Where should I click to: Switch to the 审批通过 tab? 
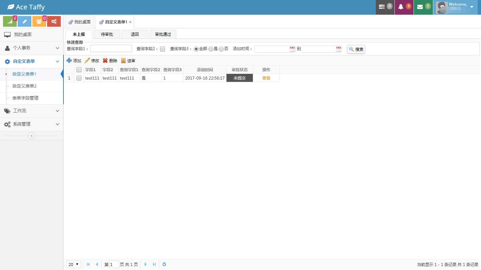(x=163, y=34)
